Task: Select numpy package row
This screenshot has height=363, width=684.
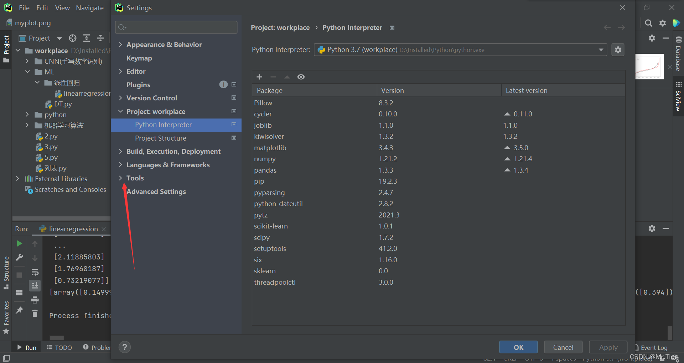Action: [x=439, y=159]
